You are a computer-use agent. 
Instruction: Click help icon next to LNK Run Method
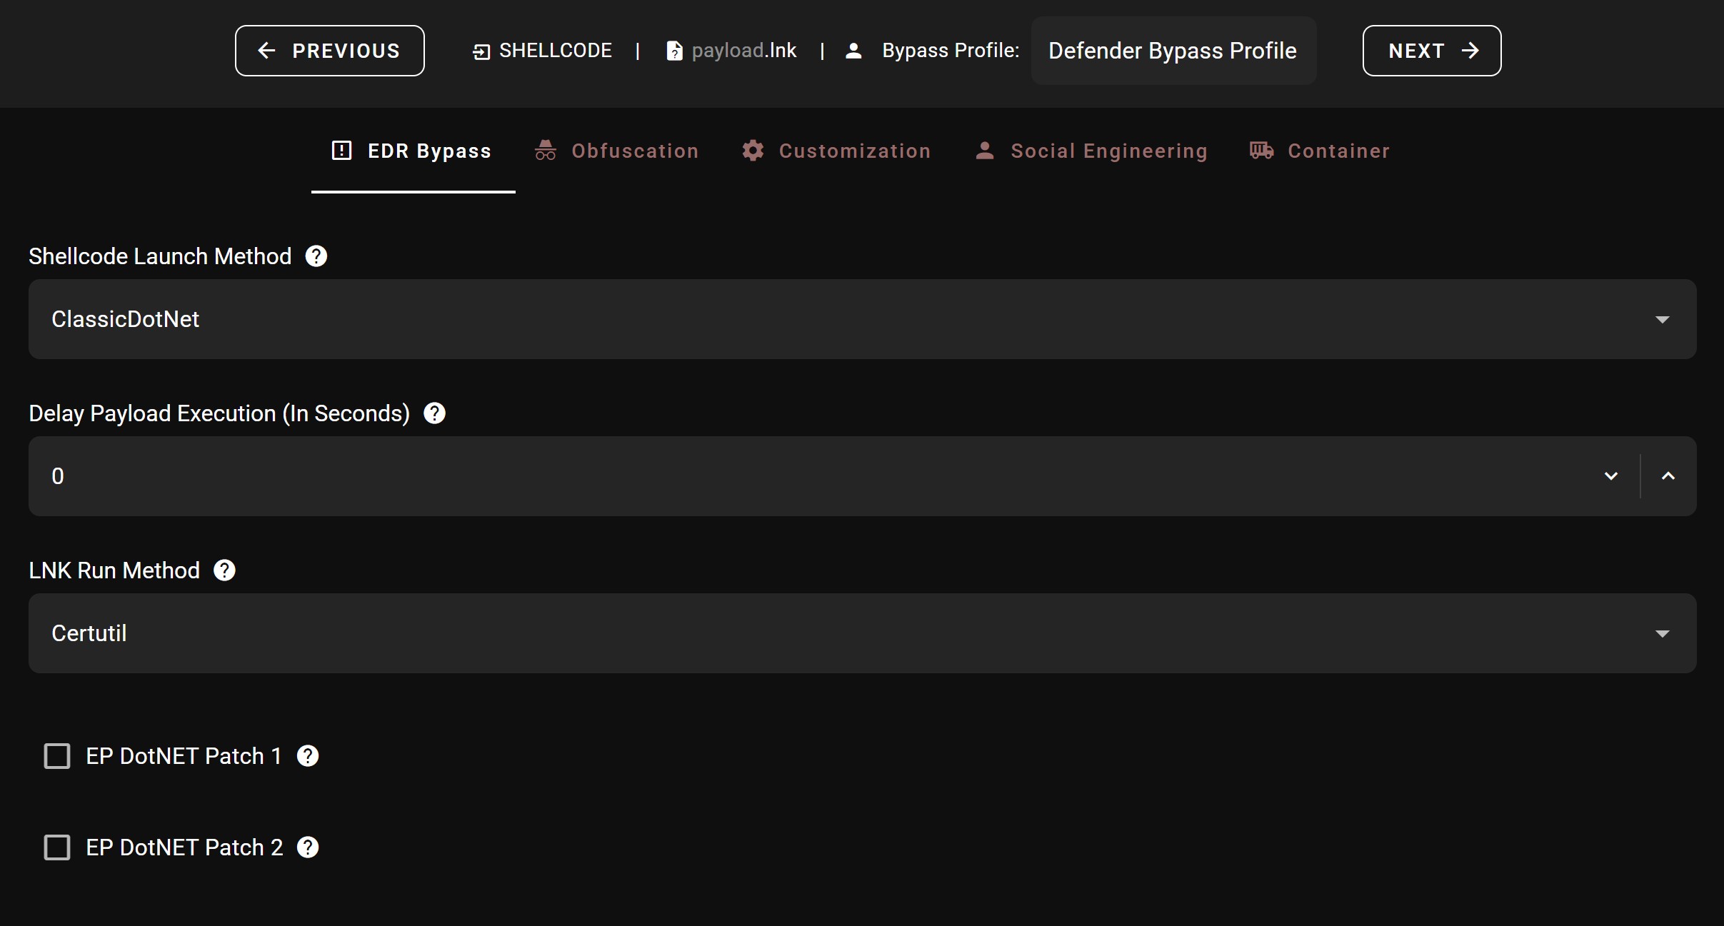click(x=224, y=570)
